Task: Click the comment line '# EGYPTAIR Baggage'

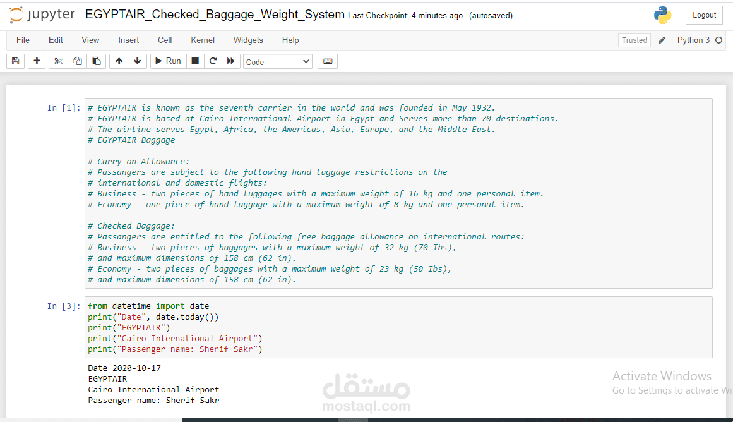Action: click(131, 140)
